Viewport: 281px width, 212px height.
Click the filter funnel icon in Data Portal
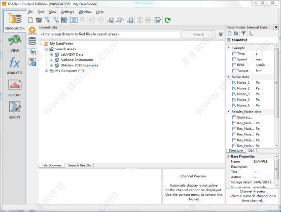243,33
